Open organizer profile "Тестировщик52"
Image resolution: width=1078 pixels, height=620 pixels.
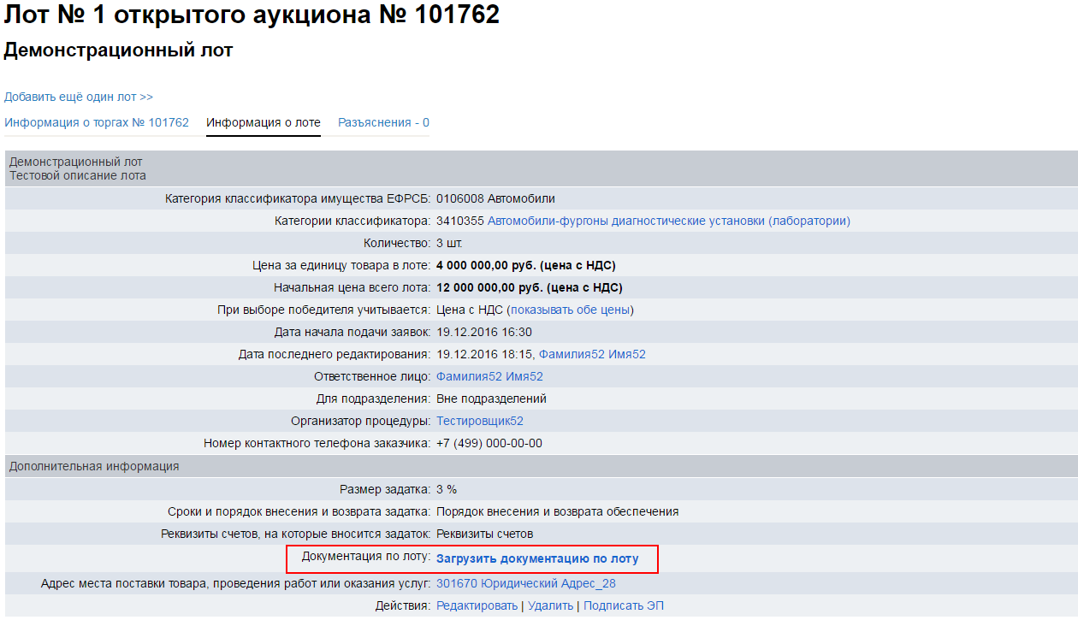(480, 421)
